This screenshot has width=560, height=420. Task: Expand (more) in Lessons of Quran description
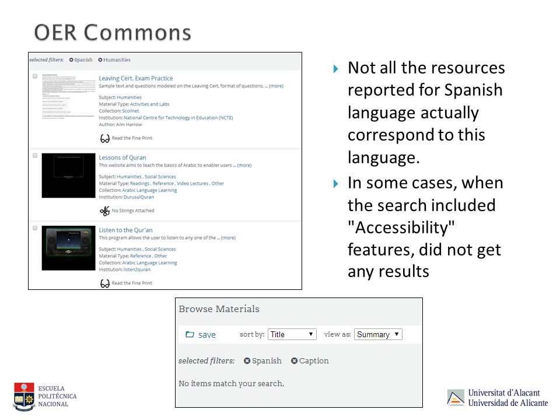click(244, 165)
